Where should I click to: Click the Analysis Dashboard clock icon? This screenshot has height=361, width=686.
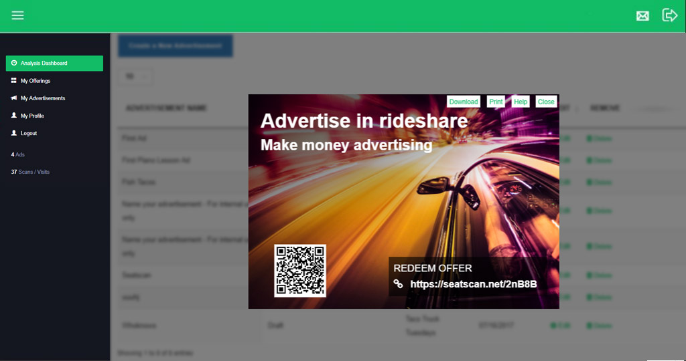[14, 63]
